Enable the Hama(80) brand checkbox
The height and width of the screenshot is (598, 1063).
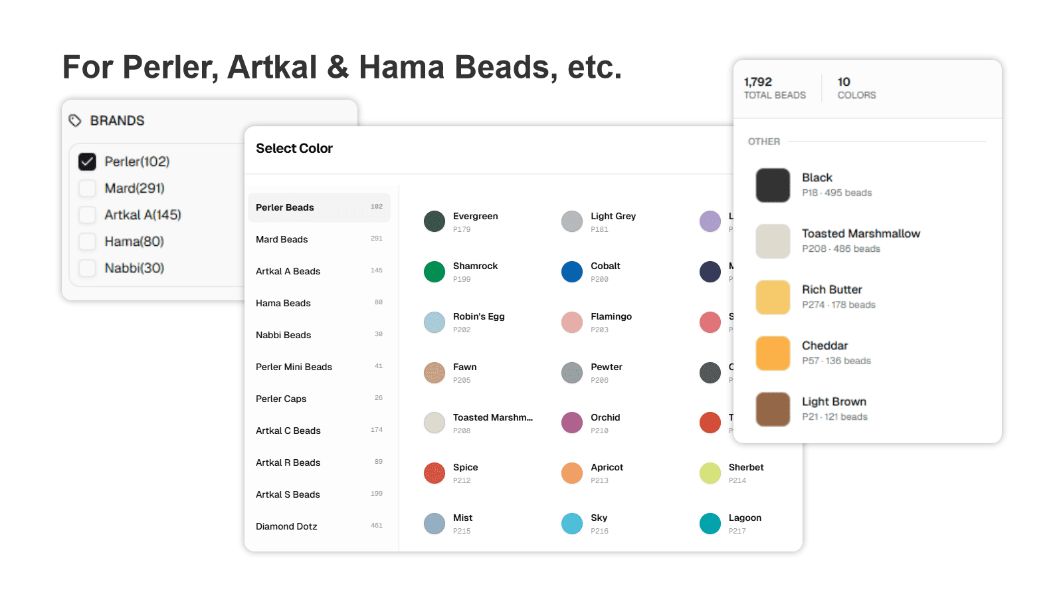[x=87, y=241]
